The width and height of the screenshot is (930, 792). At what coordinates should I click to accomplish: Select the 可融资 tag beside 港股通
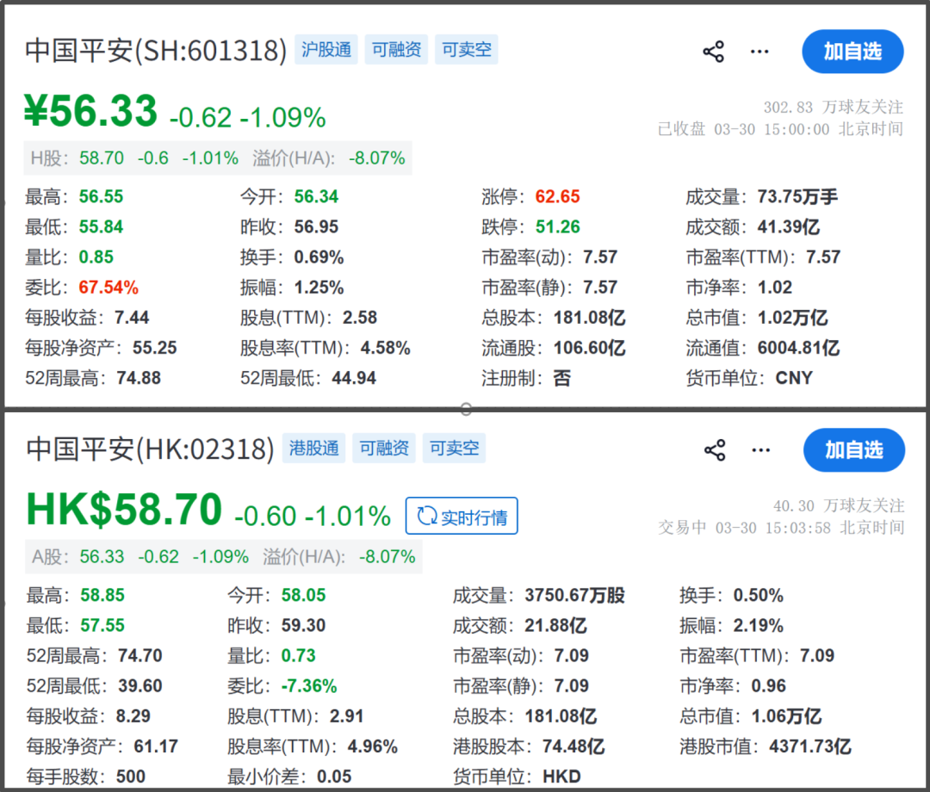coord(384,449)
